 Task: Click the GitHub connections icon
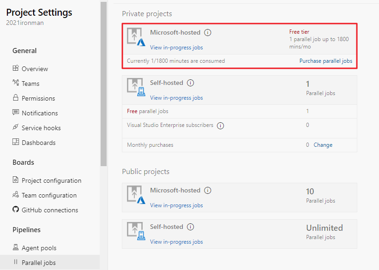click(x=16, y=210)
